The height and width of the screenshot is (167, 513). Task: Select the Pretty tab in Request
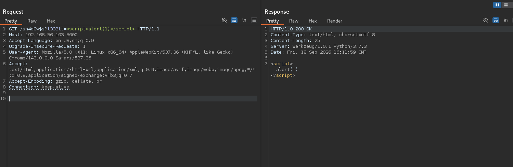coord(11,21)
